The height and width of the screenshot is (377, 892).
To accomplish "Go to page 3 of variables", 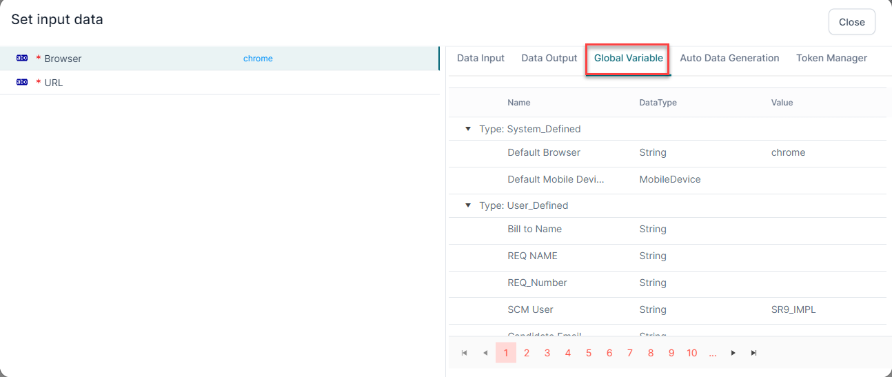I will pyautogui.click(x=547, y=353).
